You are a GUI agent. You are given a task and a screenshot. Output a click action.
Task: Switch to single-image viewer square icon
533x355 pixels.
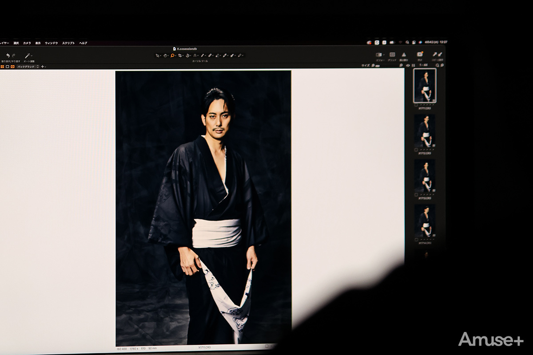click(x=8, y=67)
